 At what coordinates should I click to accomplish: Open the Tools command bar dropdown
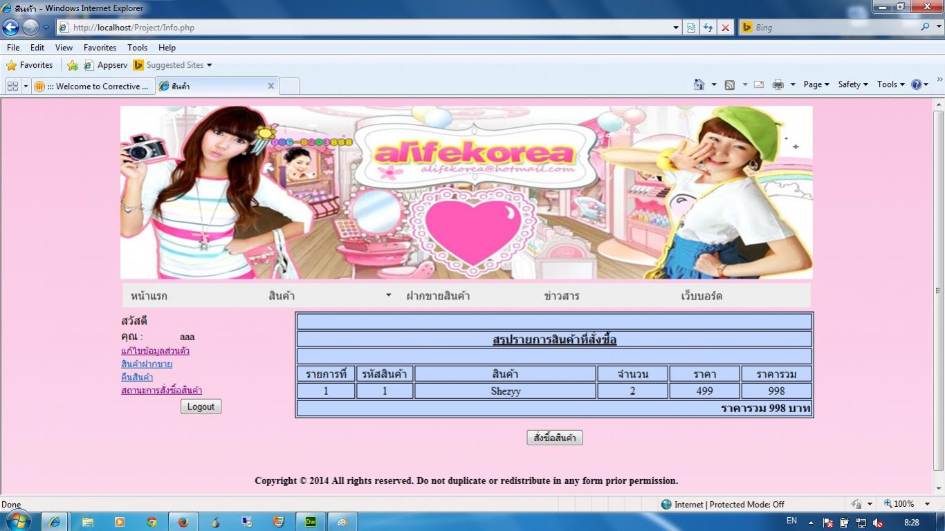(891, 84)
